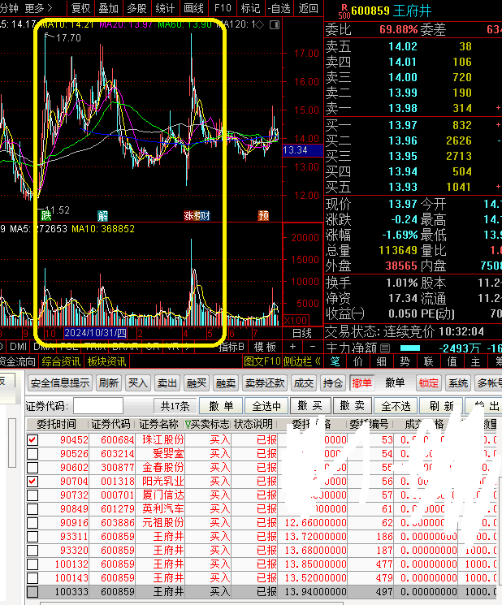The height and width of the screenshot is (605, 502).
Task: Select the 价 tab in the quote panel
Action: (x=358, y=361)
